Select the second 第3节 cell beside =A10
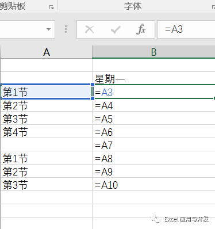The width and height of the screenshot is (215, 229). pyautogui.click(x=46, y=184)
